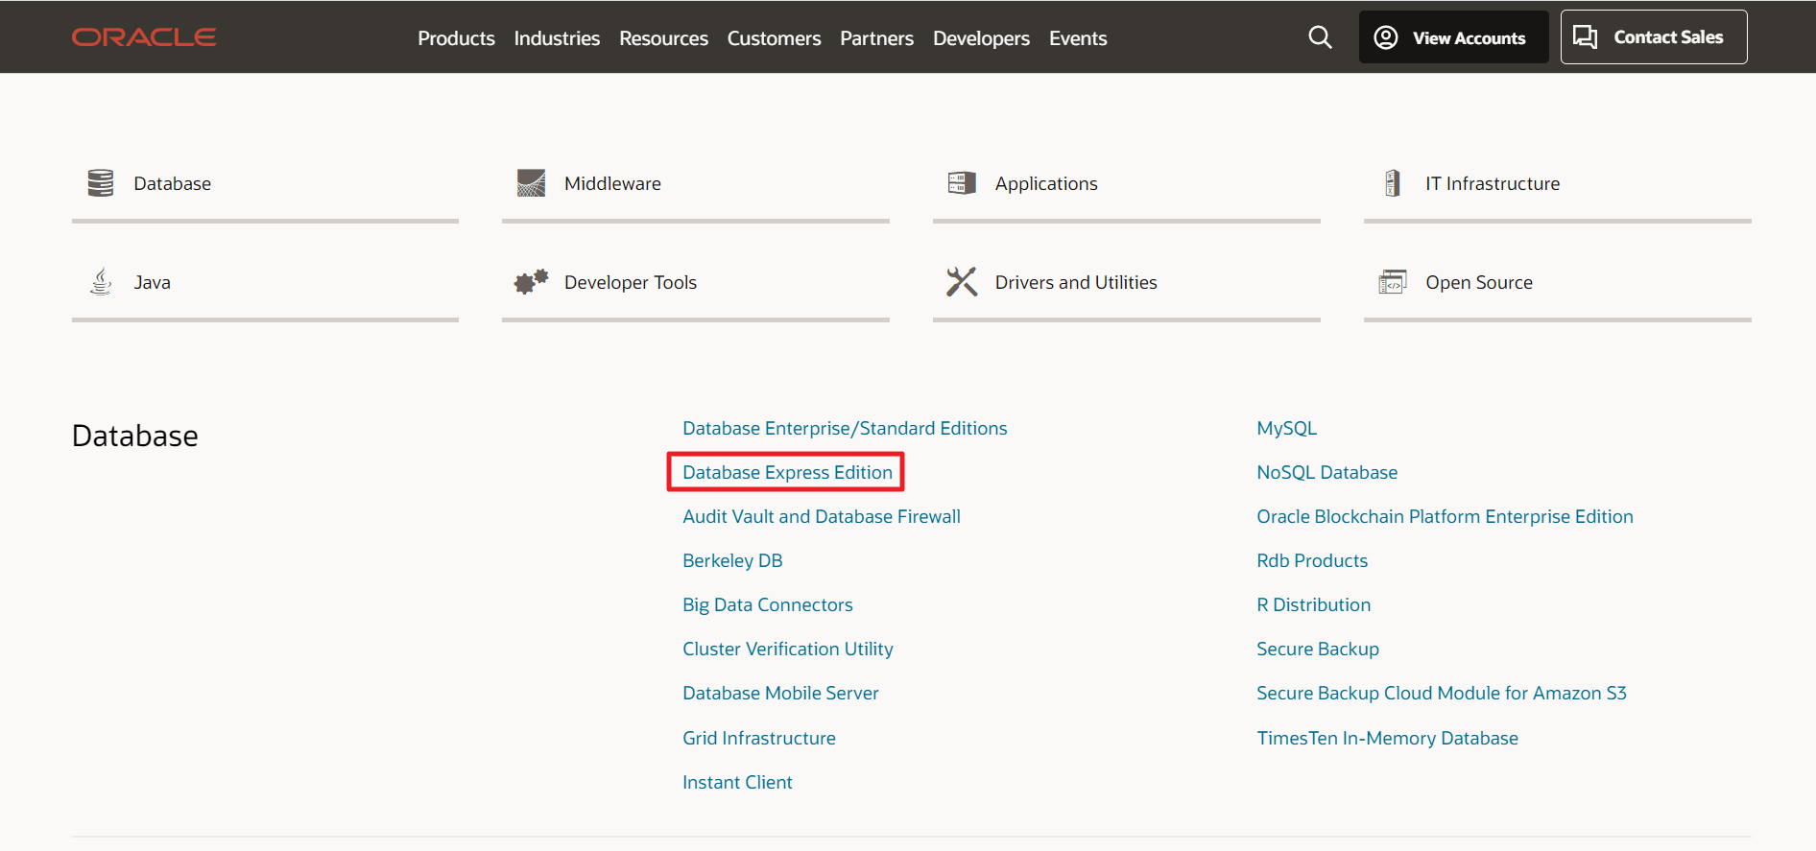Click the Developer Tools gears icon
Viewport: 1816px width, 851px height.
[531, 281]
